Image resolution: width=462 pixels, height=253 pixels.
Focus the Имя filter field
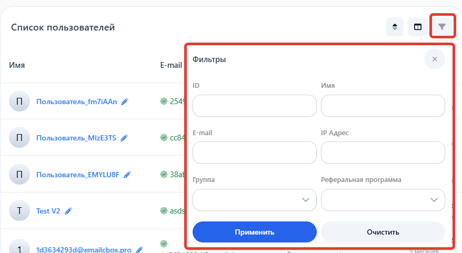pyautogui.click(x=383, y=106)
